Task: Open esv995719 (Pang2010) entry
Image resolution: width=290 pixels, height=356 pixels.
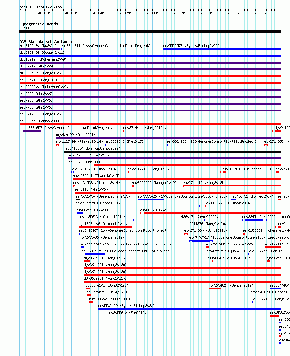Action: (x=39, y=80)
